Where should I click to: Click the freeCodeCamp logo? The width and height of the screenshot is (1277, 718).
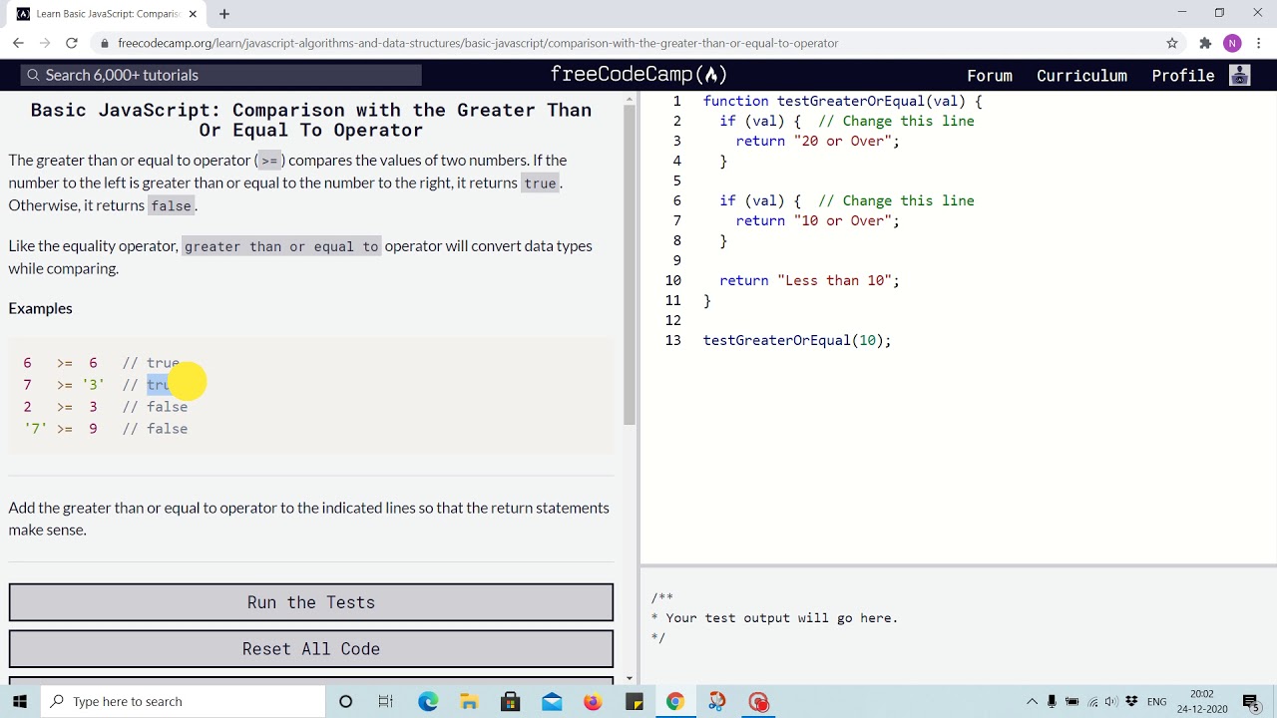(x=638, y=75)
